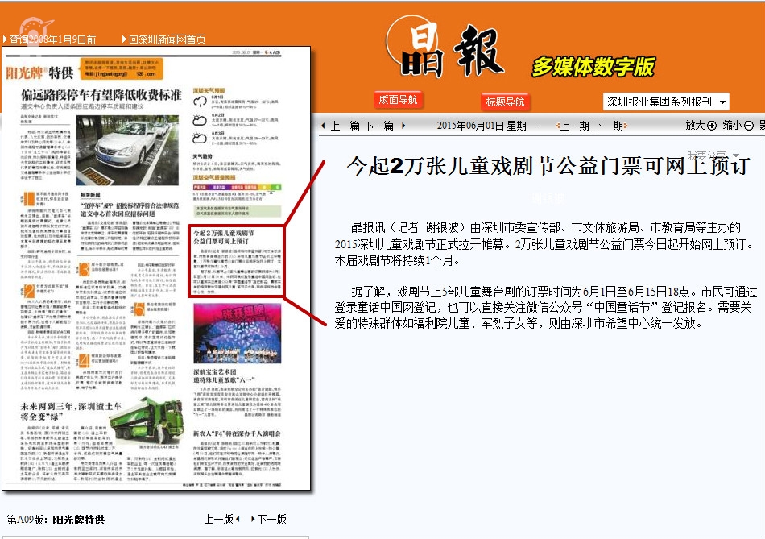Go to previous page via 上一版 arrow
The height and width of the screenshot is (539, 765).
point(240,520)
